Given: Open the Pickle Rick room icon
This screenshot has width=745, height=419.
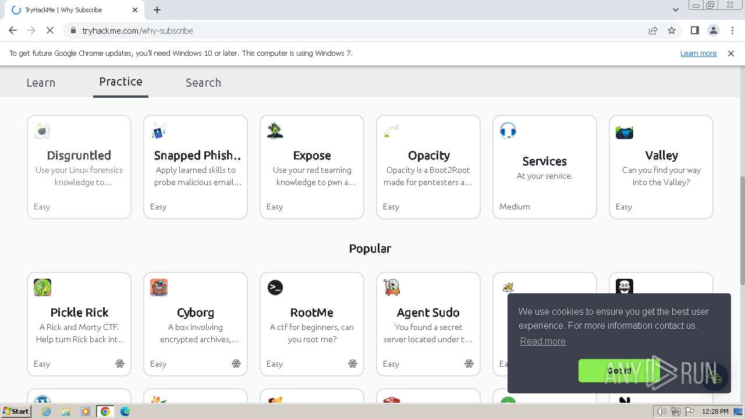Looking at the screenshot, I should [42, 287].
